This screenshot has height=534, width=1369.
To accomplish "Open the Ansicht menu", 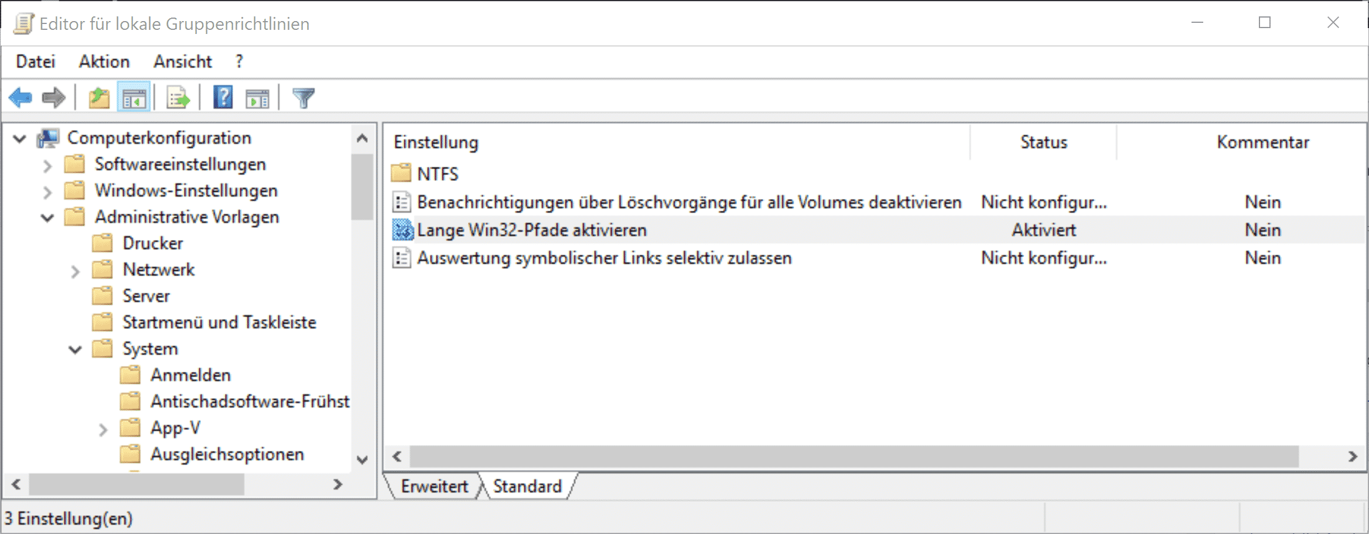I will (x=182, y=61).
